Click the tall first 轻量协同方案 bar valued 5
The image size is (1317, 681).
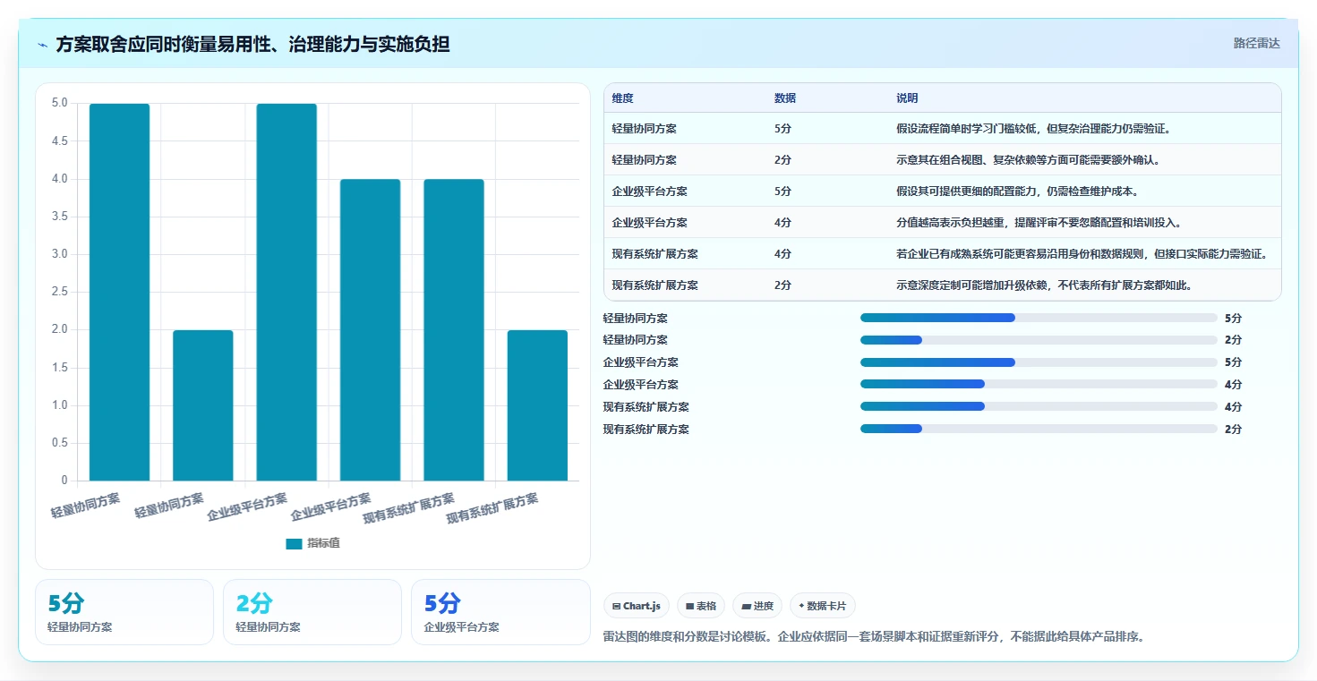coord(119,292)
